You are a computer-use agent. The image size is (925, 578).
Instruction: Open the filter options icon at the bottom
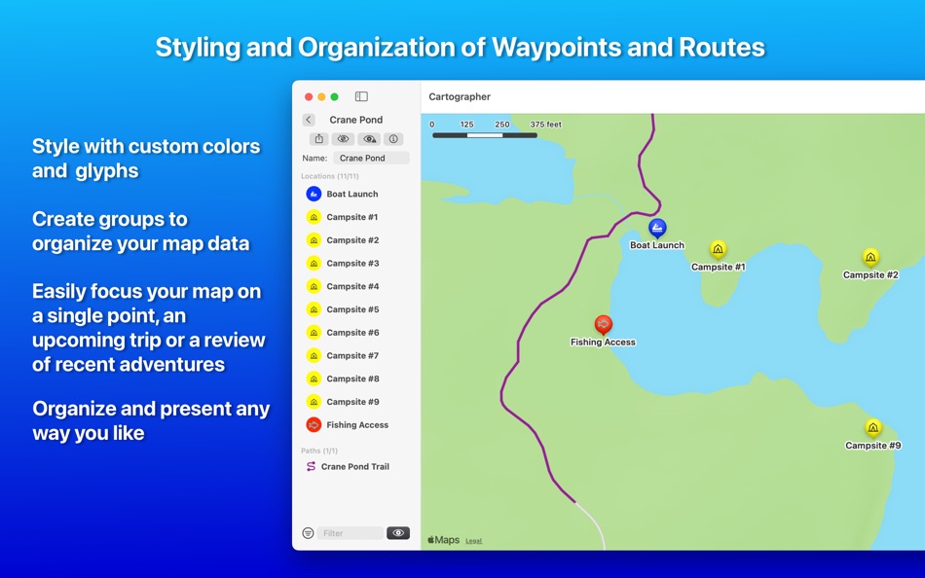pyautogui.click(x=308, y=533)
